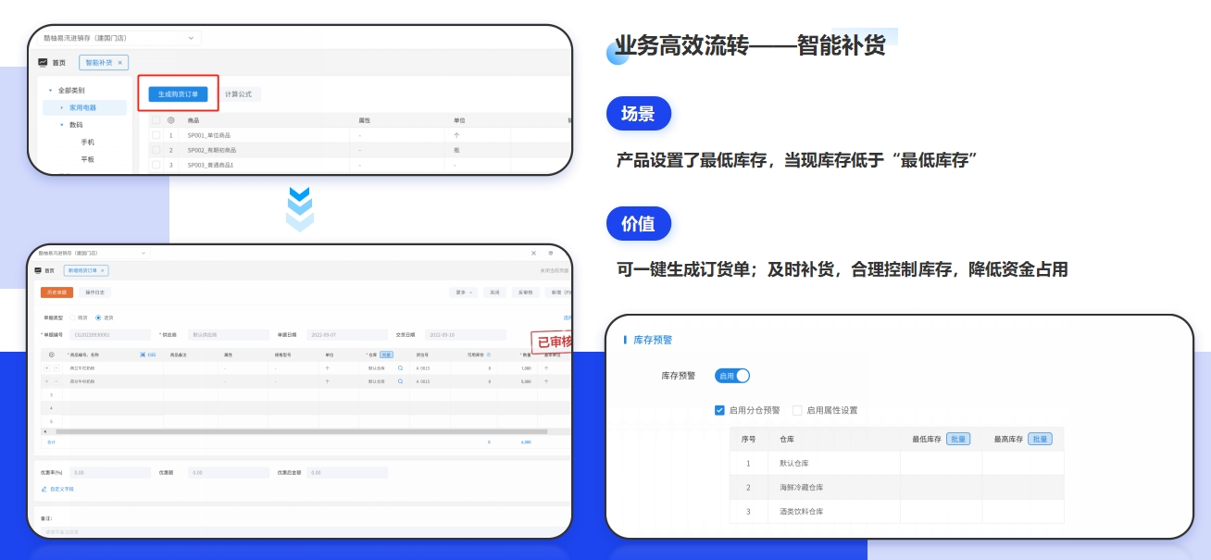
Task: Check the 启用属性设置 checkbox
Action: point(797,410)
